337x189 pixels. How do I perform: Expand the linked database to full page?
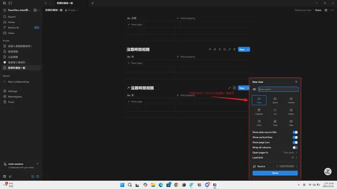coord(230,88)
